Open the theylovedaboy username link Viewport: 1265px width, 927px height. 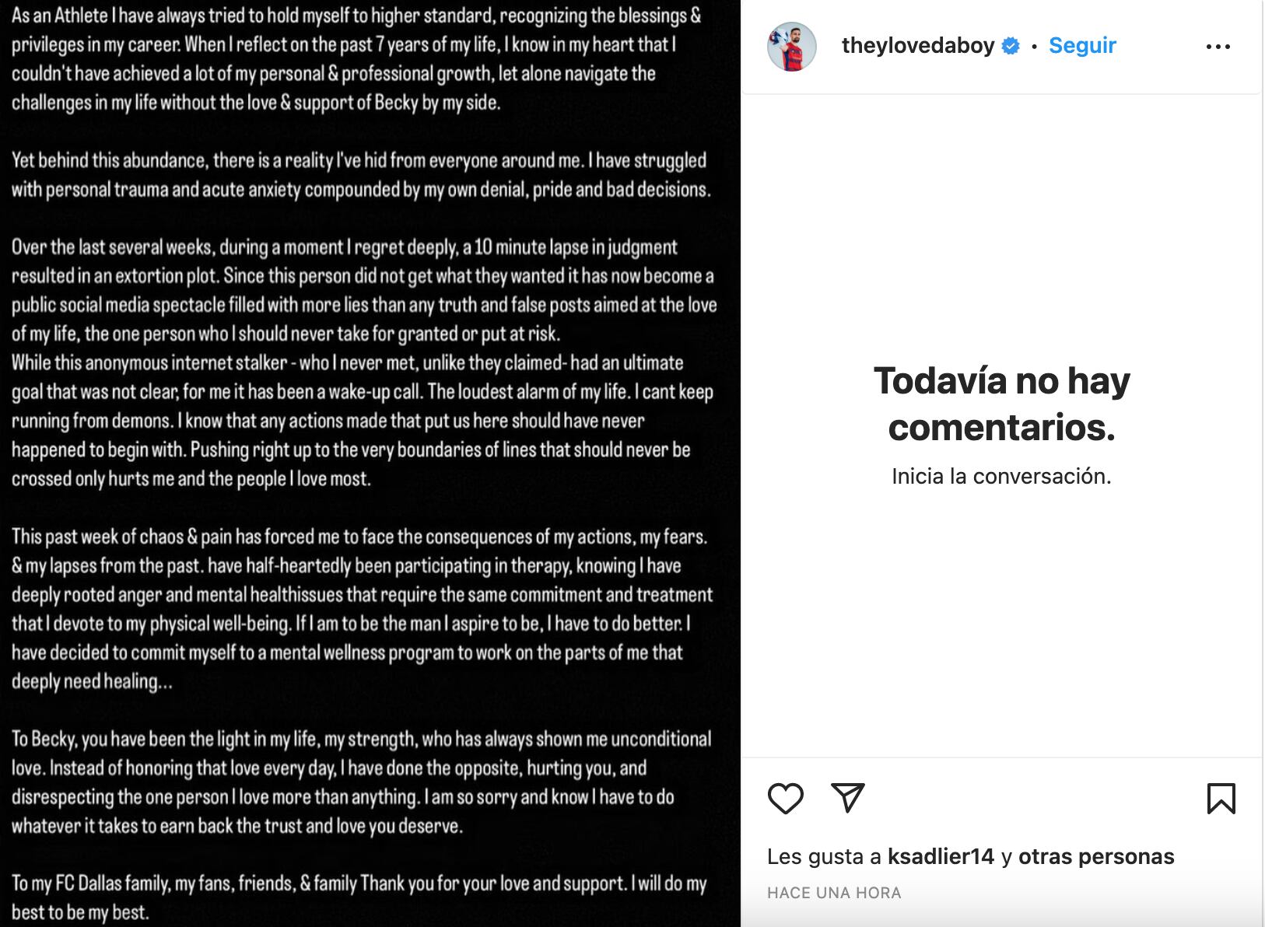[x=918, y=46]
